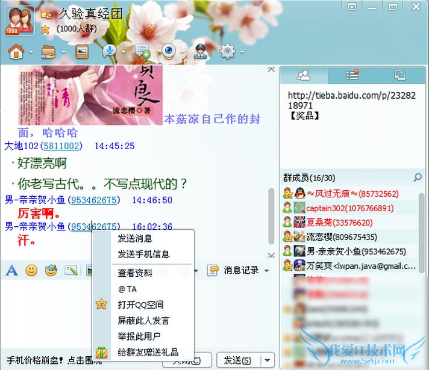This screenshot has width=429, height=370.
Task: Open the title bar menu dropdown button
Action: (352, 7)
